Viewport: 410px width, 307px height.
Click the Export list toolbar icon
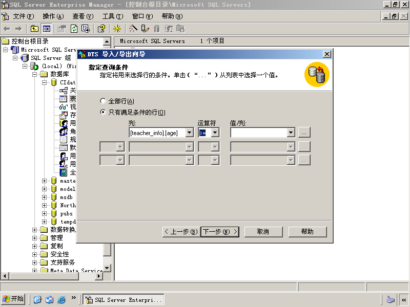(86, 29)
